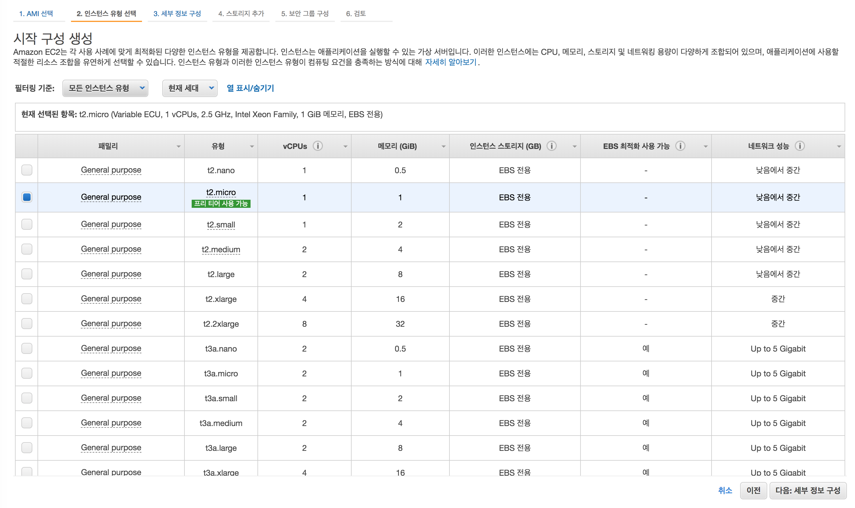855x508 pixels.
Task: Click sort arrow in 패밀리 column header
Action: (x=178, y=147)
